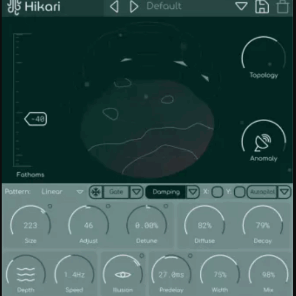The width and height of the screenshot is (296, 296).
Task: Open the Pattern Linear dropdown
Action: (x=62, y=192)
